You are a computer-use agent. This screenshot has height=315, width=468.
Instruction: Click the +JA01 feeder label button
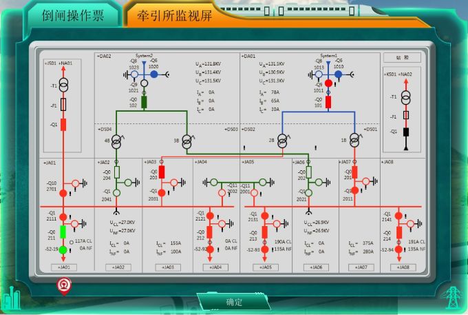(63, 267)
